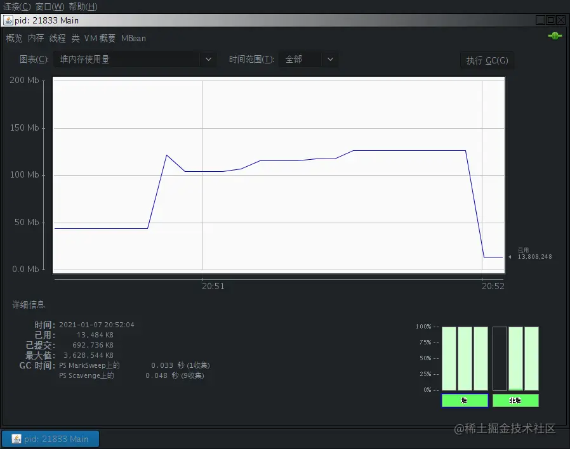Select the 非堆 non-heap memory pool button
The width and height of the screenshot is (570, 449).
515,400
